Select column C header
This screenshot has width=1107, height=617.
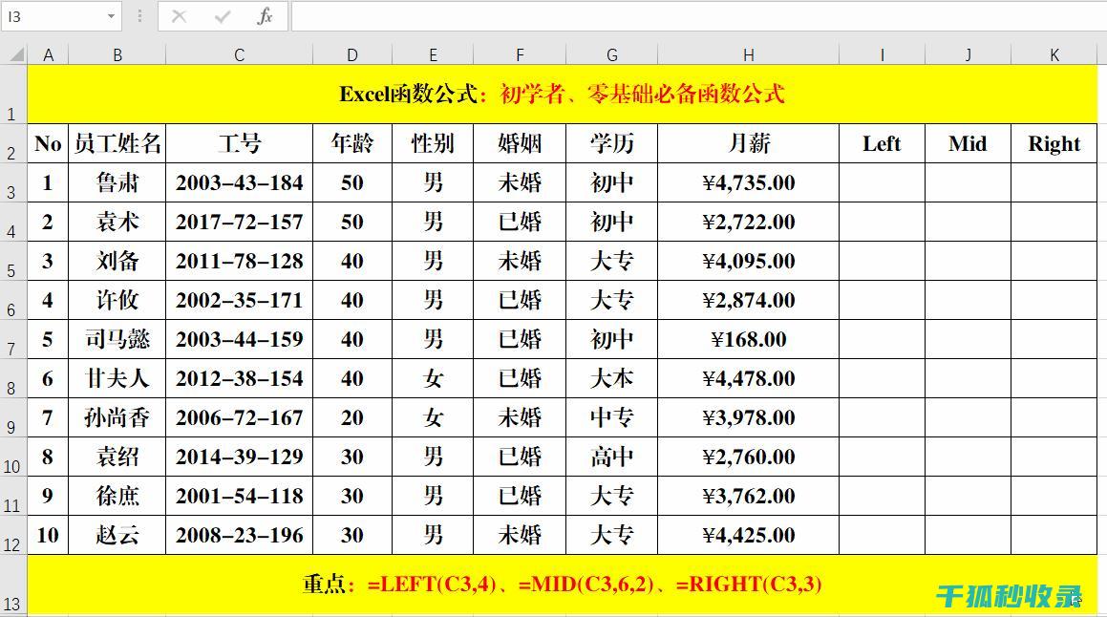tap(240, 54)
